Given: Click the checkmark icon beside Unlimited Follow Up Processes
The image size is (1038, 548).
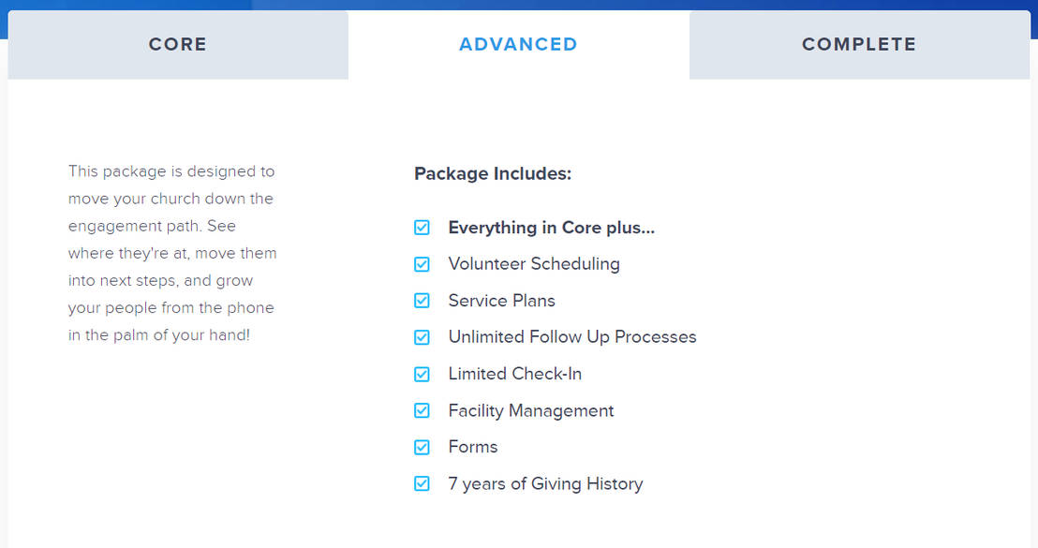Looking at the screenshot, I should coord(422,337).
